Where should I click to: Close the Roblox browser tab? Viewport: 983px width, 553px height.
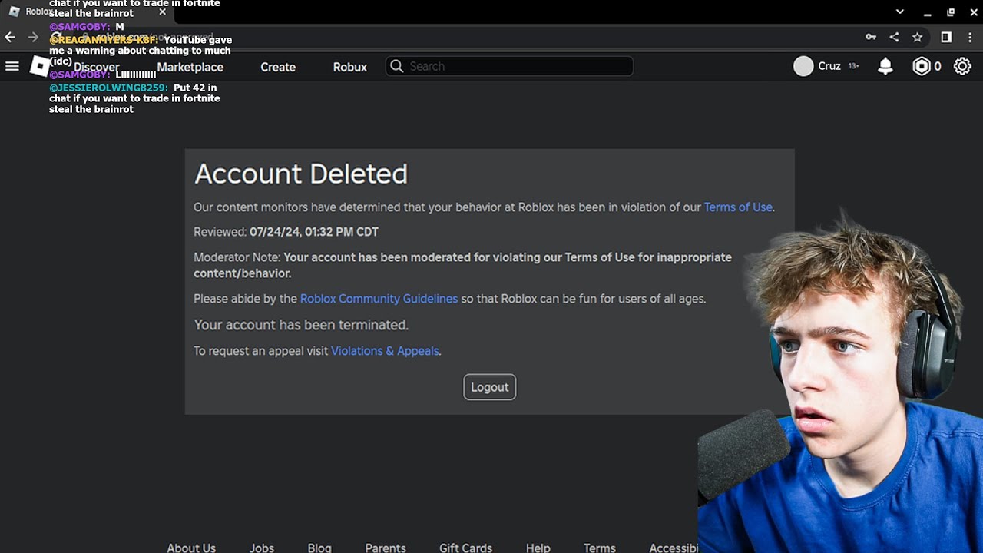click(x=162, y=12)
